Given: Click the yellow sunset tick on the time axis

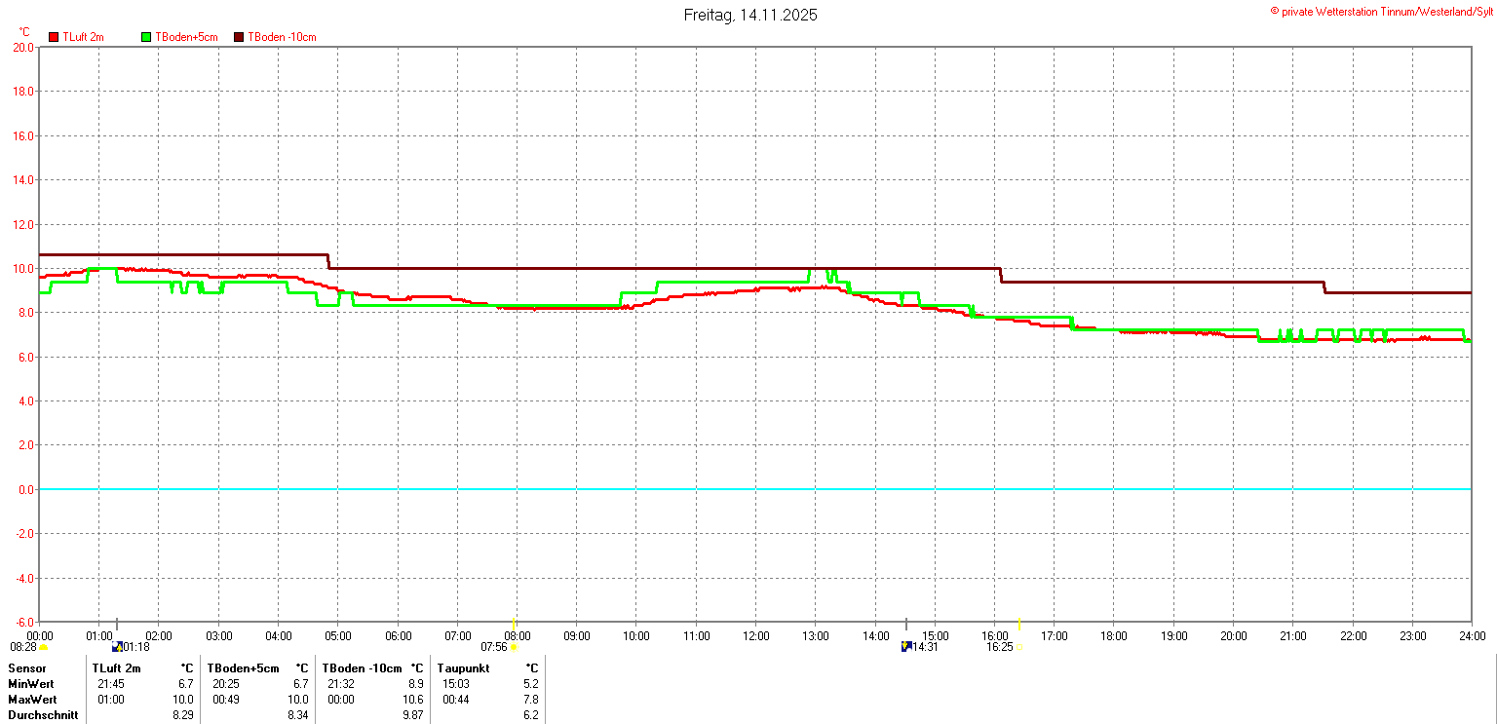Looking at the screenshot, I should coord(1019,624).
